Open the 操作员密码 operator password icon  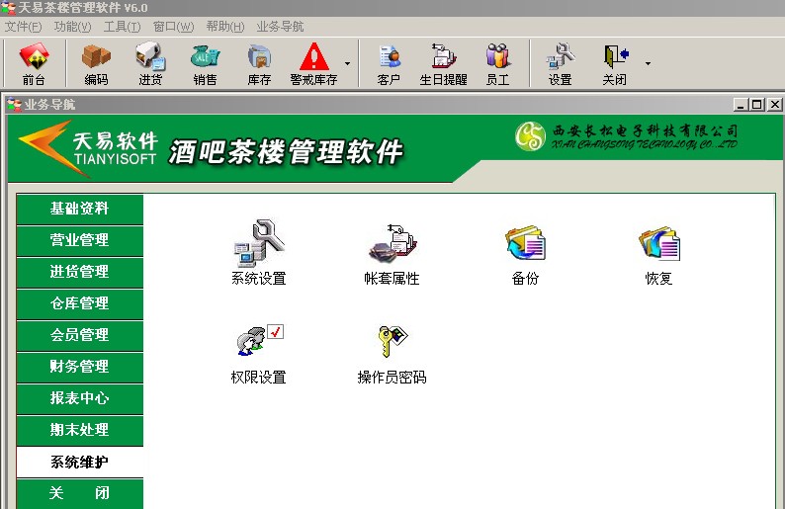coord(392,342)
